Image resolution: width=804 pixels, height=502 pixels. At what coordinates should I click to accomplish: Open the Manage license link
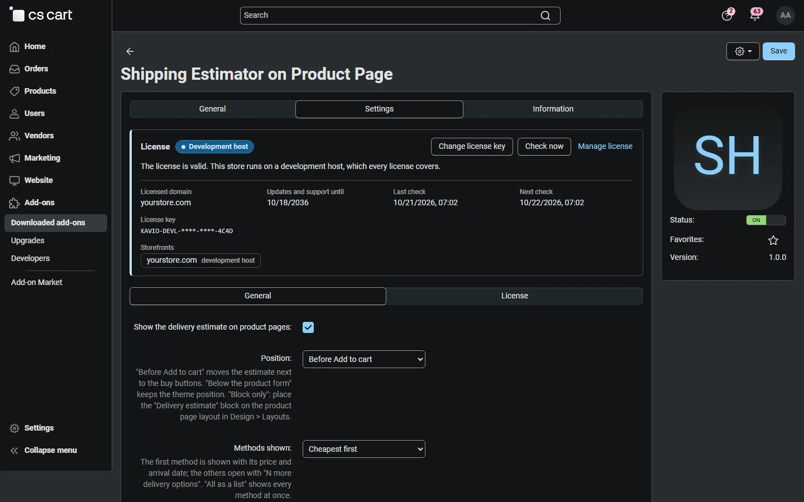pyautogui.click(x=605, y=147)
